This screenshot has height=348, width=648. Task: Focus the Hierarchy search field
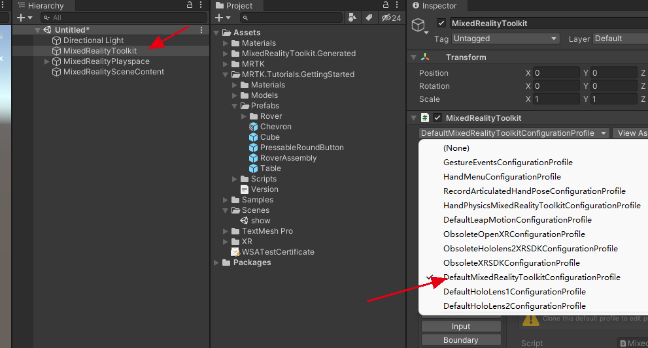coord(124,18)
